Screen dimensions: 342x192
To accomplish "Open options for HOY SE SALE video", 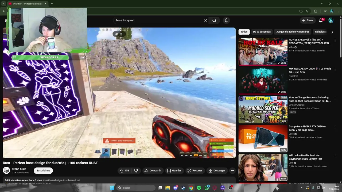I will pos(335,40).
